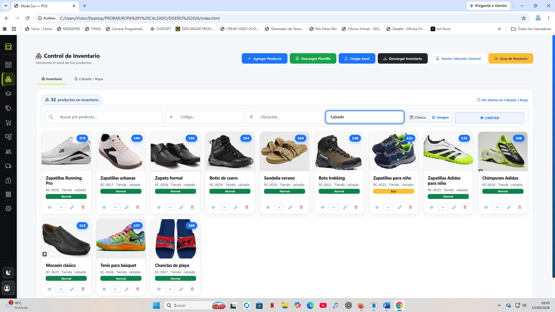
Task: Edit Sandalia verano with pencil icon
Action: click(290, 207)
